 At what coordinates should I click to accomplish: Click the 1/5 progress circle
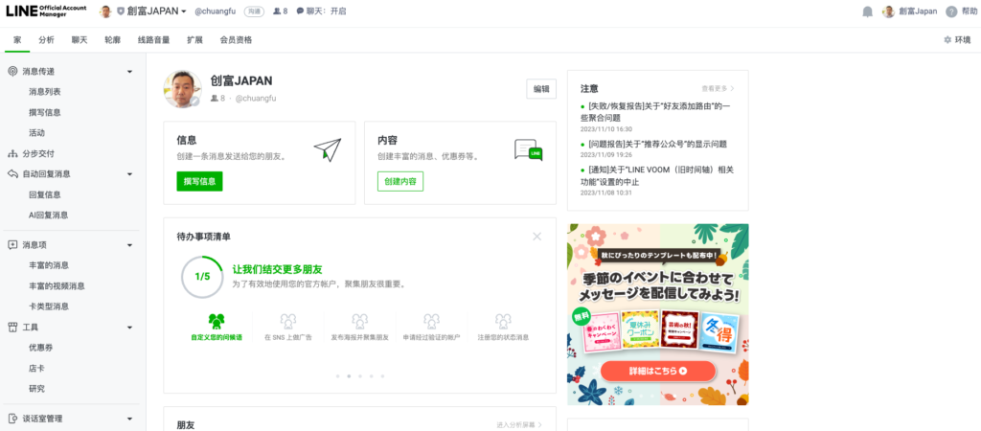click(x=202, y=277)
